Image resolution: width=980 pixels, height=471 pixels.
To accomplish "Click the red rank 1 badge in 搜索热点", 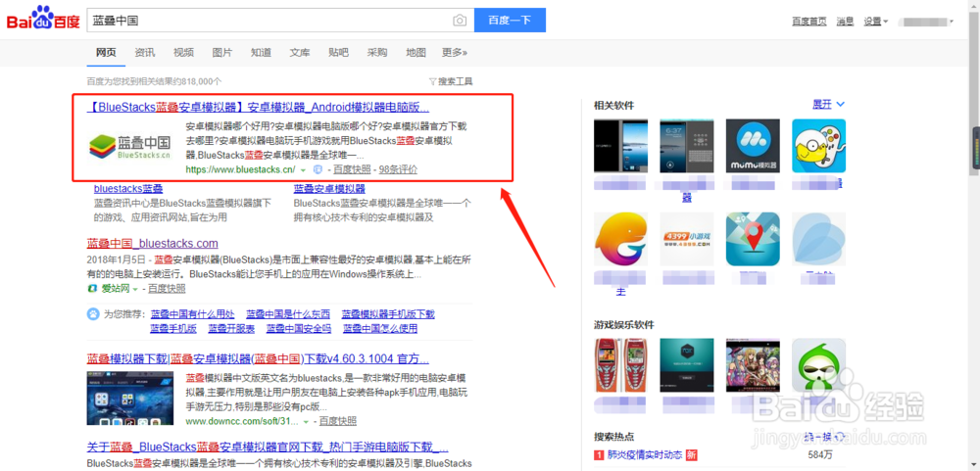I will pos(599,454).
